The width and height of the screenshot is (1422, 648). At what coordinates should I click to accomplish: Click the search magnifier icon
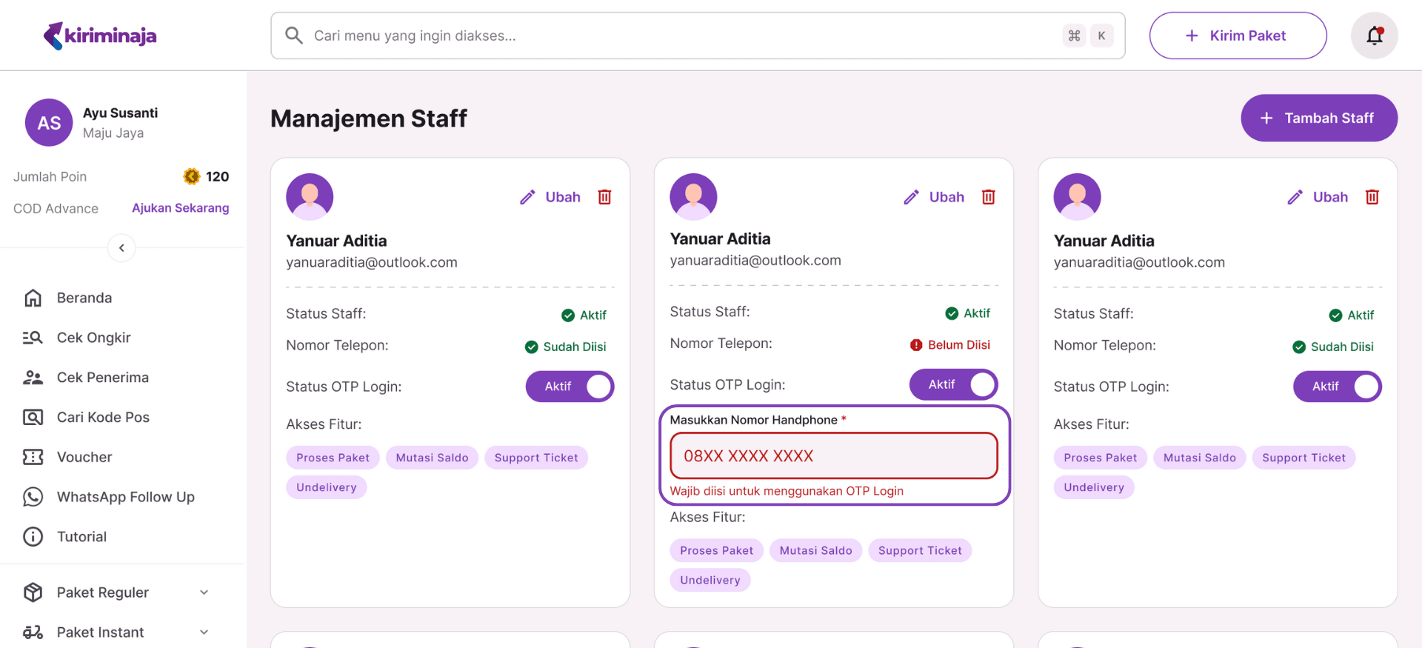[294, 36]
